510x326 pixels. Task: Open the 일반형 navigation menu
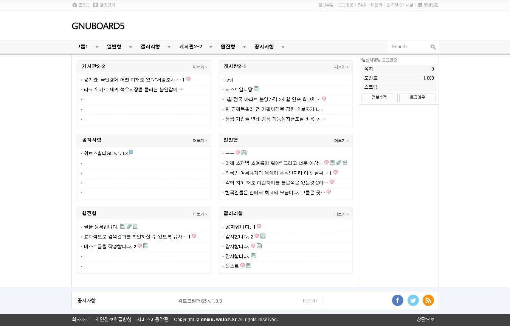coord(114,47)
